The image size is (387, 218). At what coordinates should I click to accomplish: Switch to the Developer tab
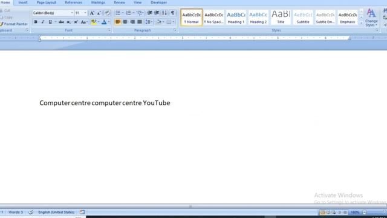(158, 2)
